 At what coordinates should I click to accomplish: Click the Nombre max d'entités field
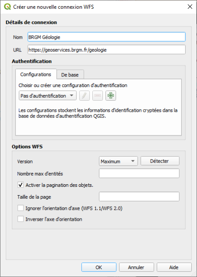click(139, 173)
